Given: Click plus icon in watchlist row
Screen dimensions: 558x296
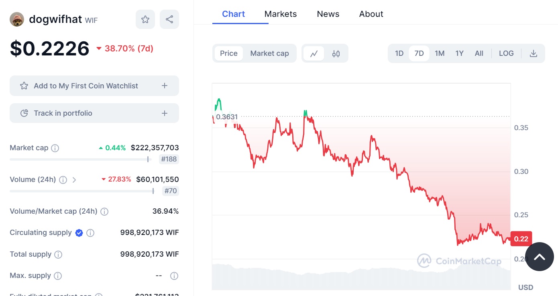Looking at the screenshot, I should pyautogui.click(x=165, y=86).
